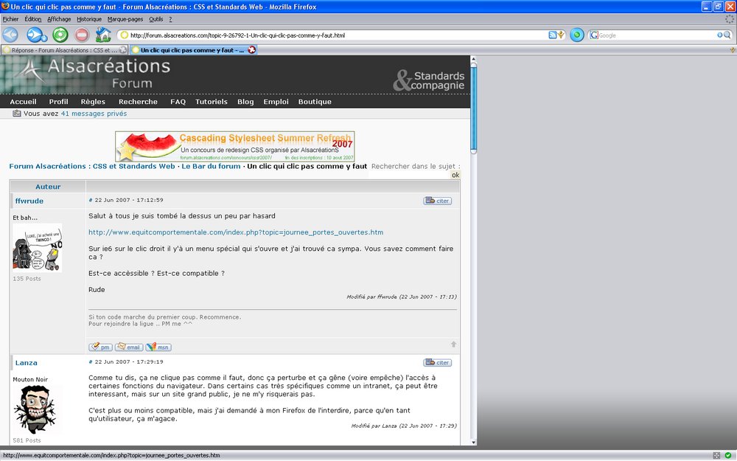Click the green checkmark status bar icon
This screenshot has width=737, height=461.
point(728,455)
